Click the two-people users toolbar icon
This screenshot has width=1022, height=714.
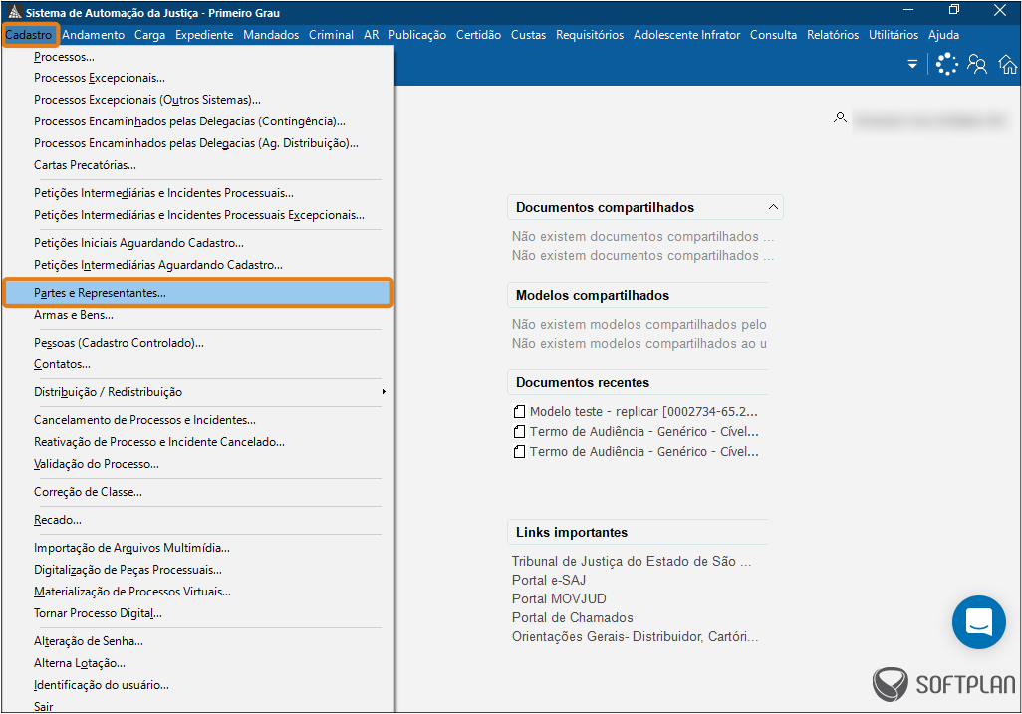point(977,64)
